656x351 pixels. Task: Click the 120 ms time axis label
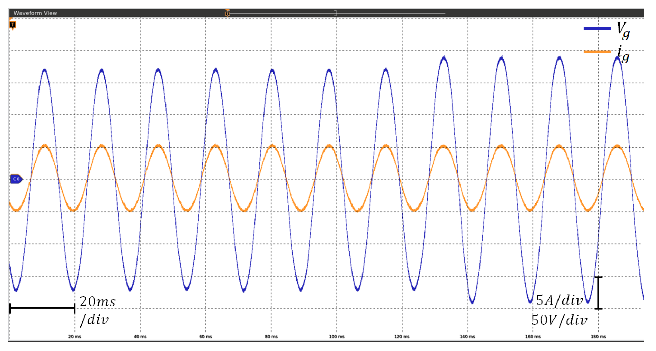pos(402,336)
